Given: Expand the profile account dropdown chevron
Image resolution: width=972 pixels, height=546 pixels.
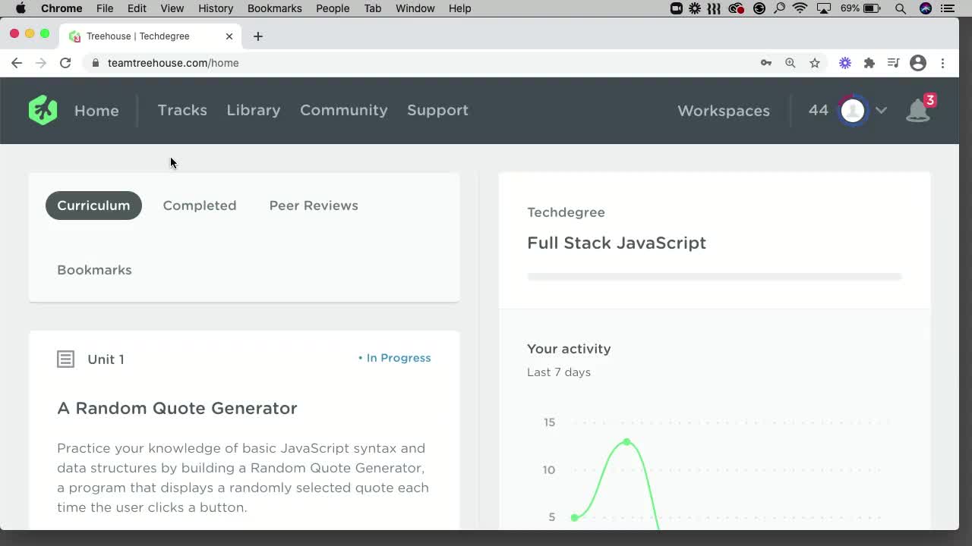Looking at the screenshot, I should point(882,110).
